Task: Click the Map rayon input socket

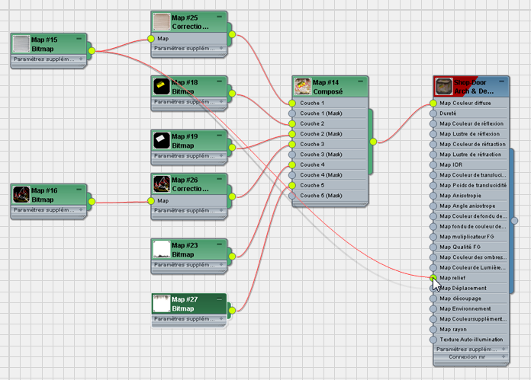Action: (x=433, y=329)
